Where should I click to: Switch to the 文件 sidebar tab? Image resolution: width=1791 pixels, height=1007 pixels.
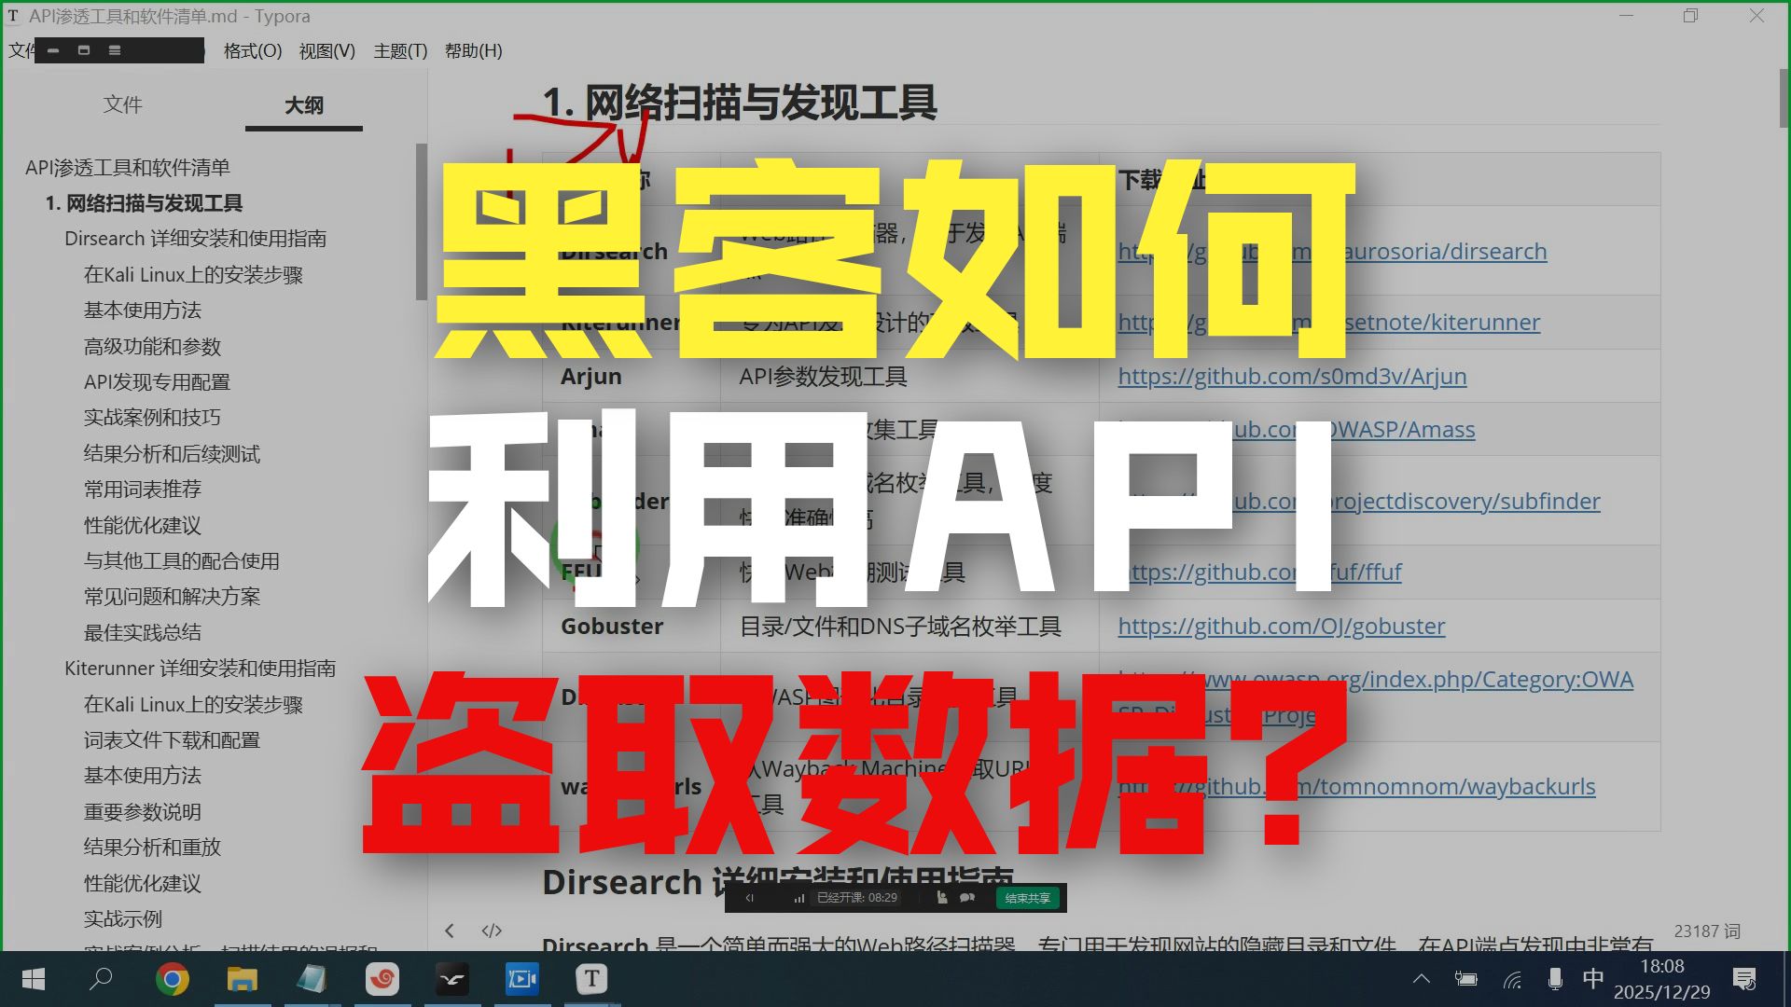(x=122, y=104)
